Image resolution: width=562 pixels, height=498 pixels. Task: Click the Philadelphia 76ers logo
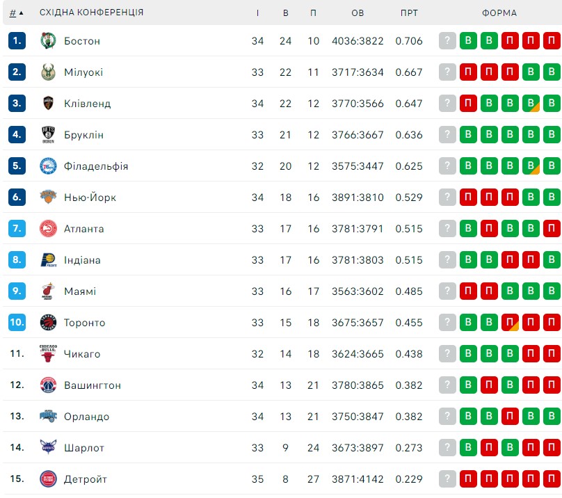(48, 166)
